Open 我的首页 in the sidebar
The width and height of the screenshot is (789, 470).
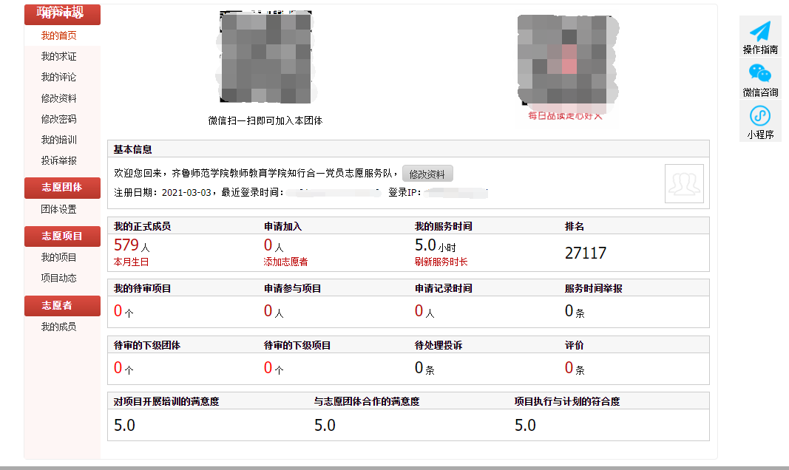click(58, 35)
